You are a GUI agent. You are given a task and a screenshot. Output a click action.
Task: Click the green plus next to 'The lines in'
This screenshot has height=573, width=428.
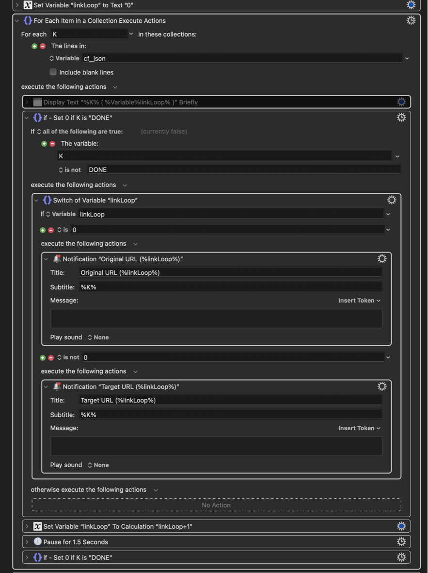34,46
